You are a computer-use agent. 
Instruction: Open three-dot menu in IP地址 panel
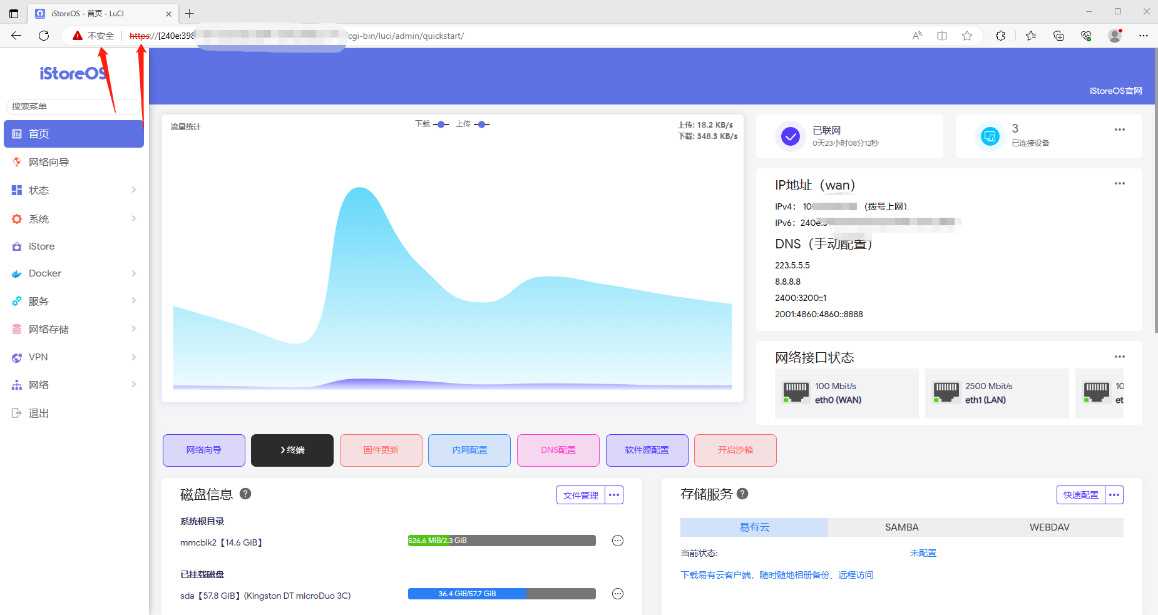[1119, 183]
